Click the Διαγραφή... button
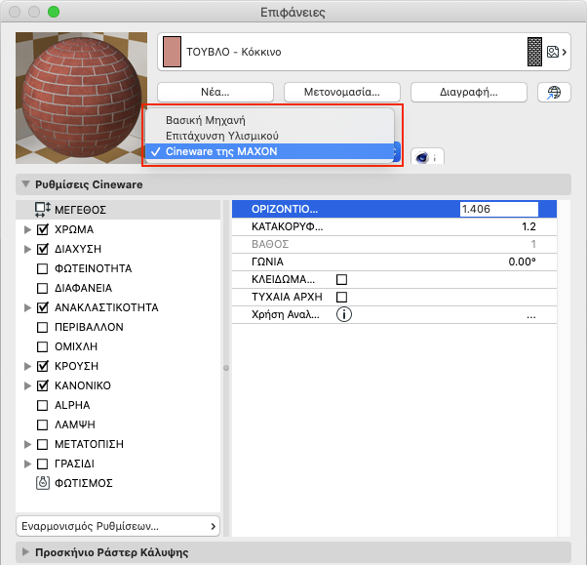The width and height of the screenshot is (587, 565). coord(469,92)
